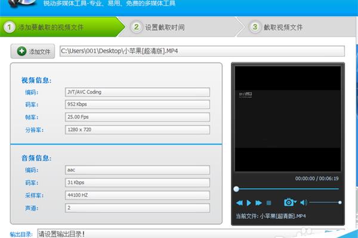Viewport: 358px width, 238px height.
Task: Click the video preview area
Action: click(286, 119)
